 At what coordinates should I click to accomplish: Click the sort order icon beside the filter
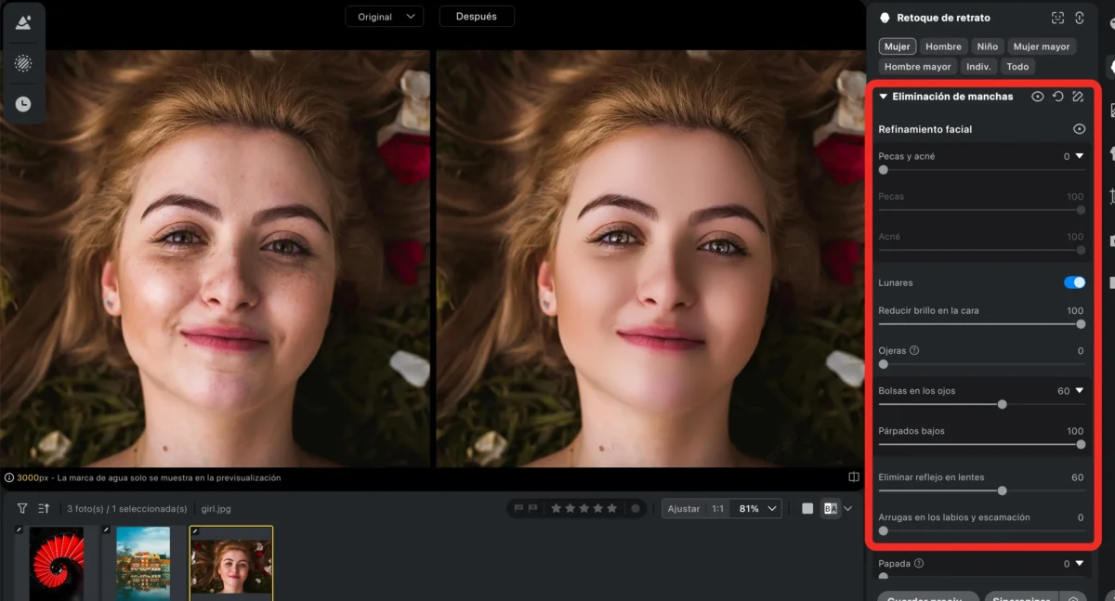[x=44, y=508]
